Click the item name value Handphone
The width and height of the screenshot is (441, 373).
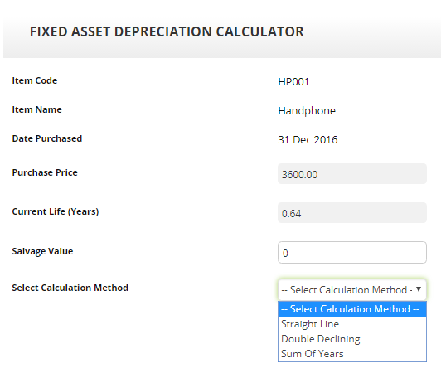point(307,111)
